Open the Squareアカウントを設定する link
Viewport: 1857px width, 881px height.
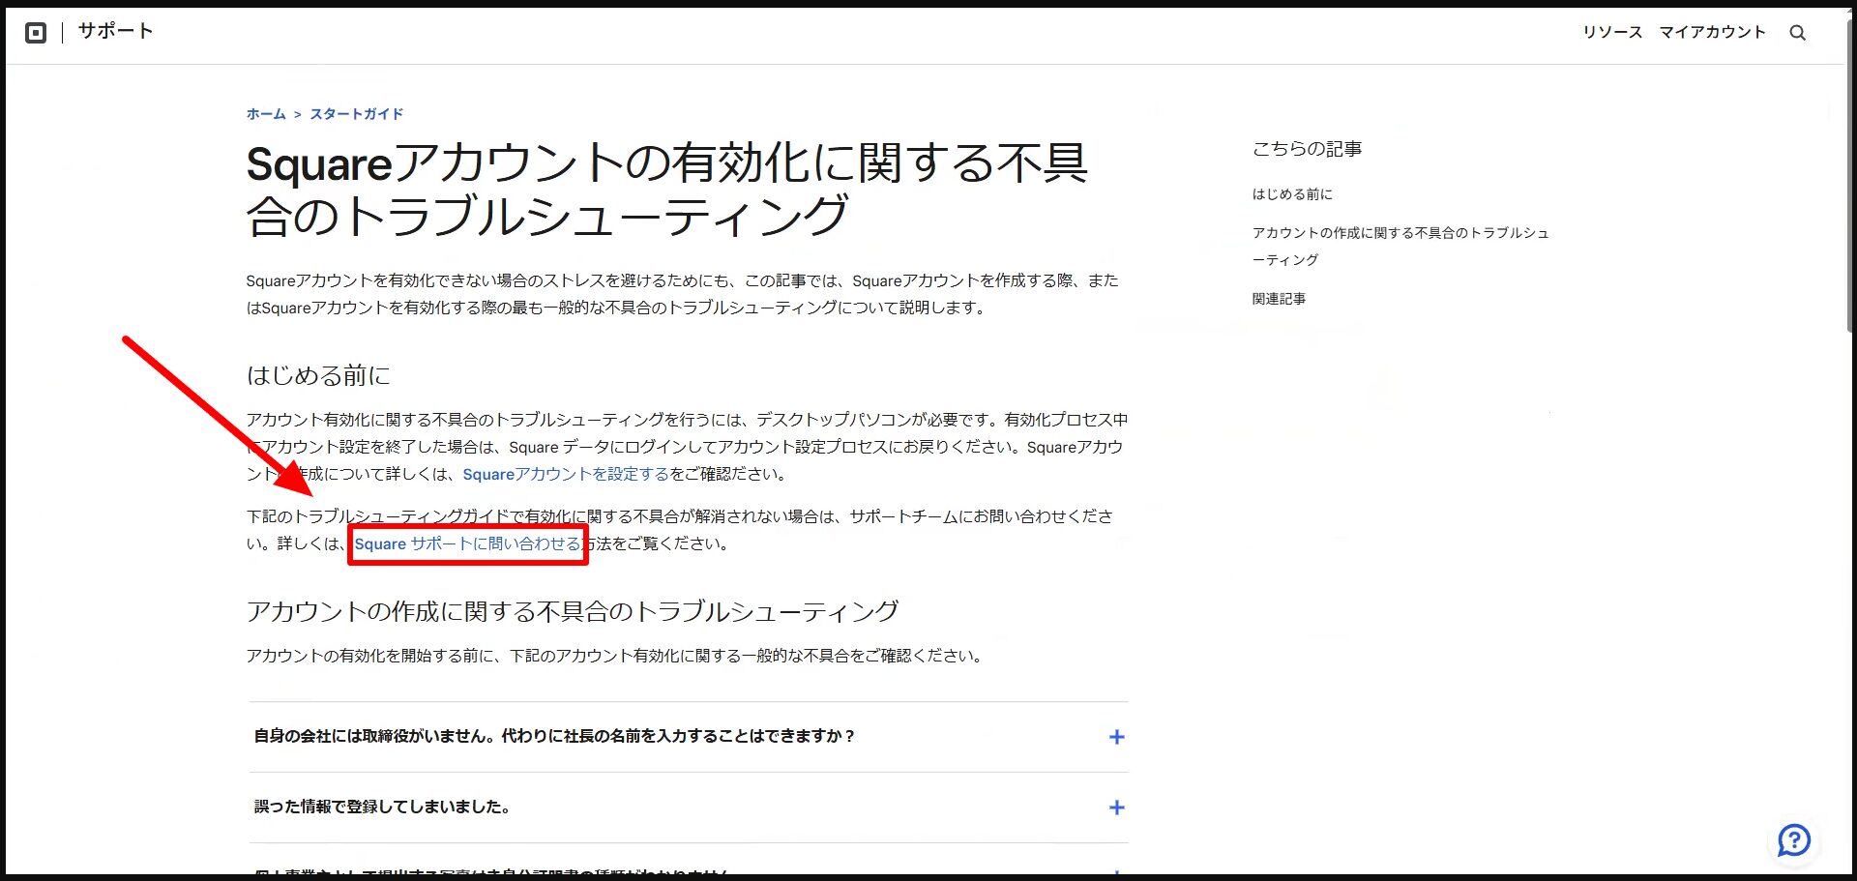pos(566,474)
